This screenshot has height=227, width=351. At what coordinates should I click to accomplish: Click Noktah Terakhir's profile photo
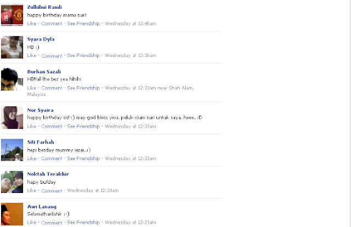tap(12, 182)
